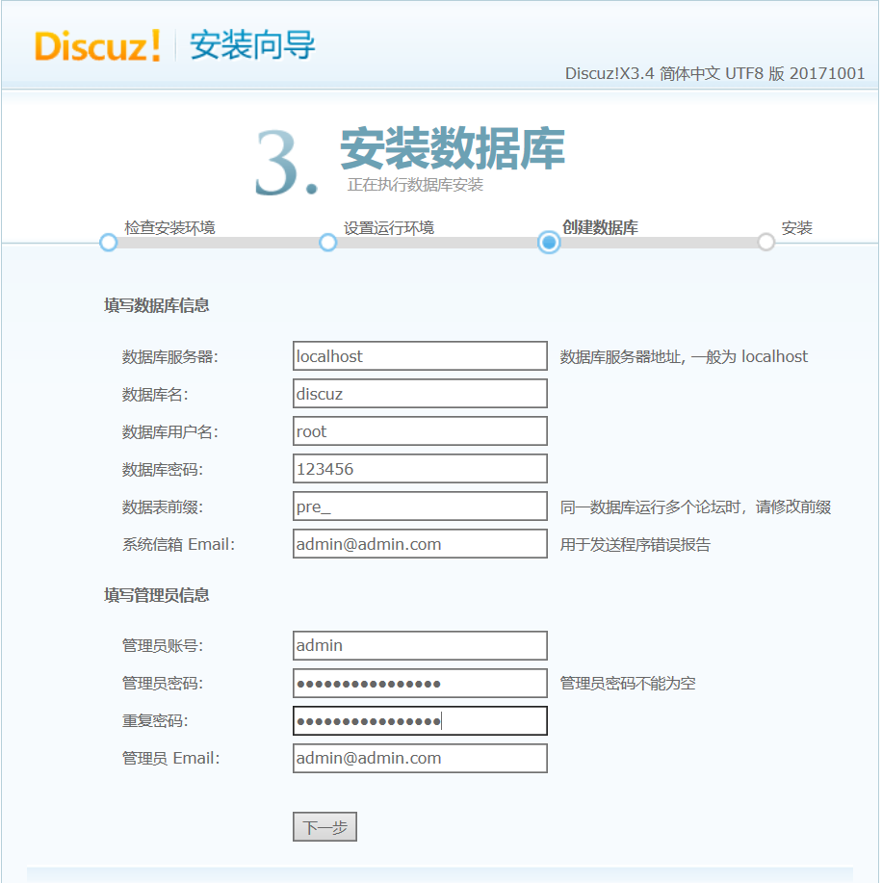Click the database password field showing 123456
Image resolution: width=882 pixels, height=883 pixels.
420,469
